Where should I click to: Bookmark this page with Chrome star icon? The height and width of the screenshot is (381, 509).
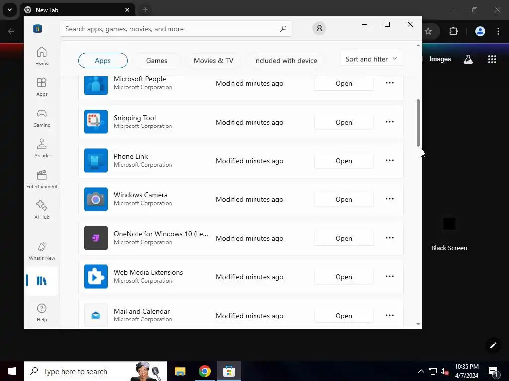(428, 31)
